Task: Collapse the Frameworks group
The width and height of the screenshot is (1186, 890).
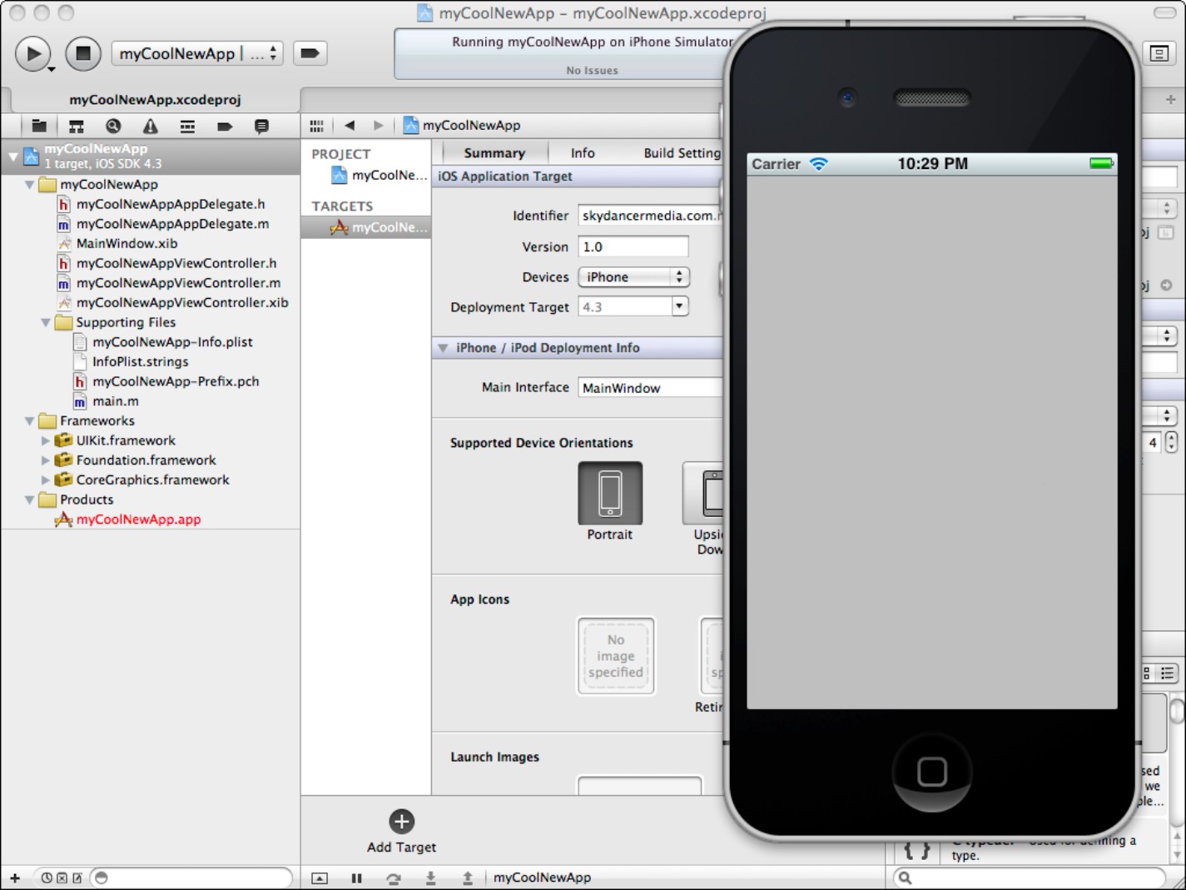Action: [x=30, y=421]
